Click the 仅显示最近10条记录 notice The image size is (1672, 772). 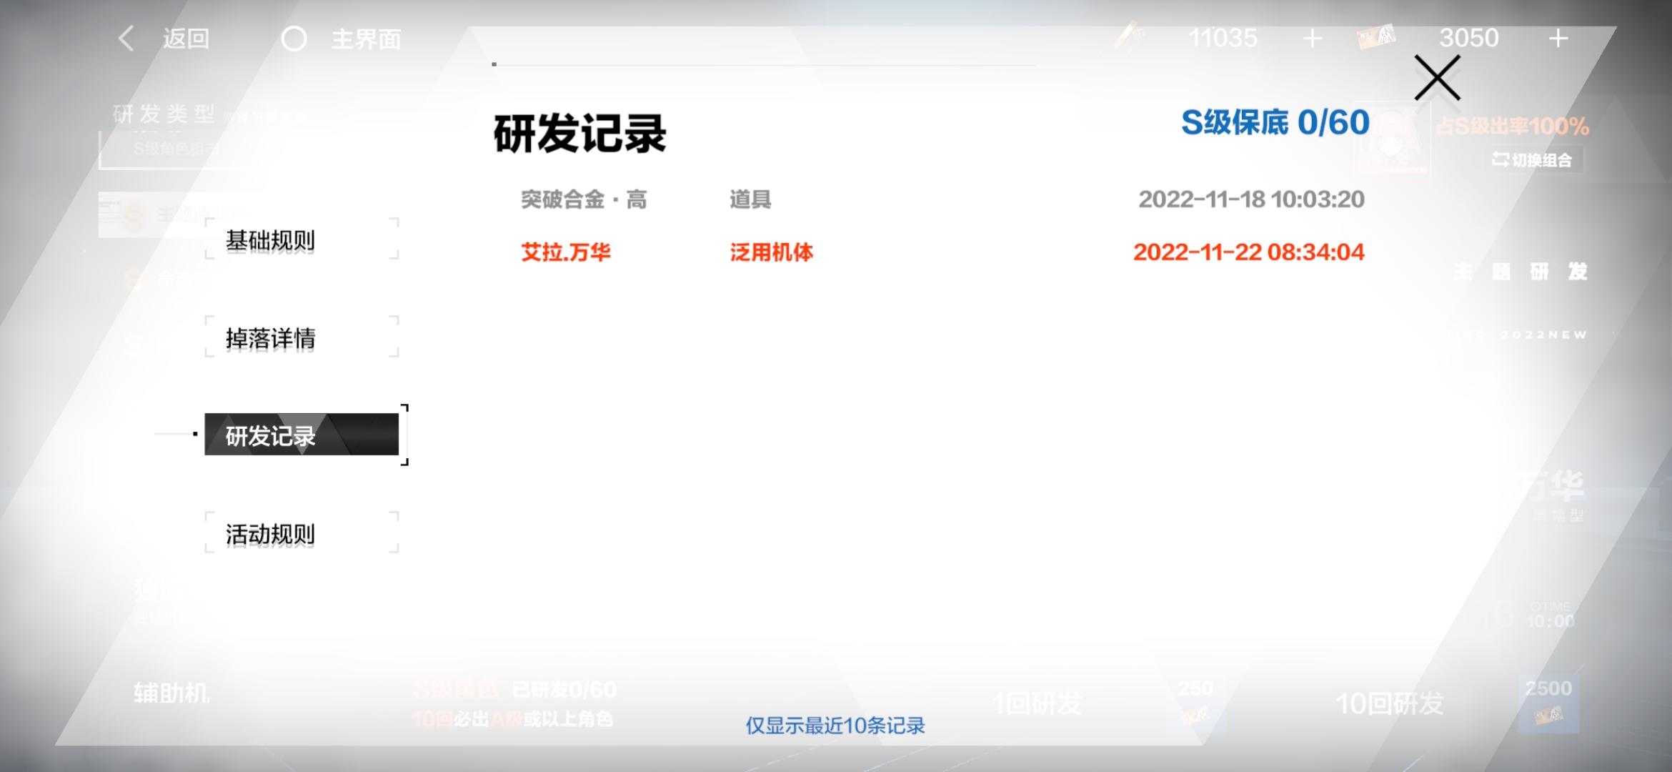[835, 726]
